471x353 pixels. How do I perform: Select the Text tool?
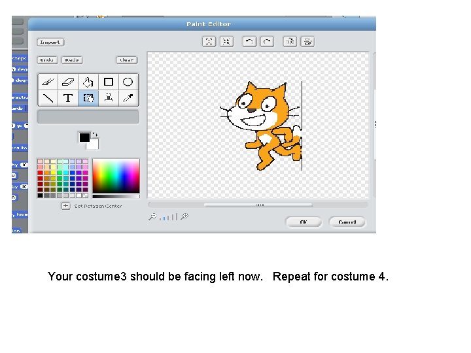tap(68, 98)
